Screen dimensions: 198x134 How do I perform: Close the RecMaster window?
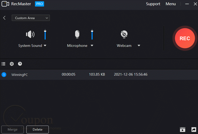(195, 4)
